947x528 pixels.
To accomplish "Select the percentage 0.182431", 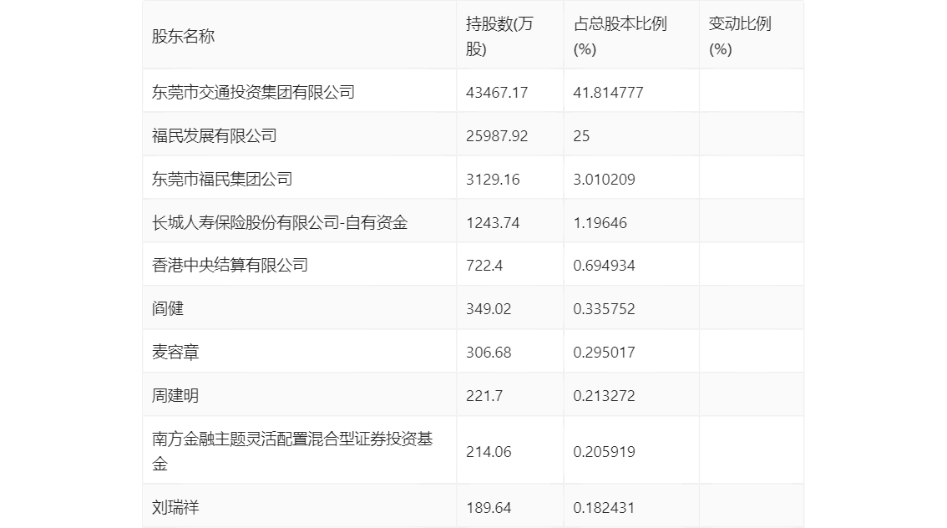I will click(x=604, y=507).
